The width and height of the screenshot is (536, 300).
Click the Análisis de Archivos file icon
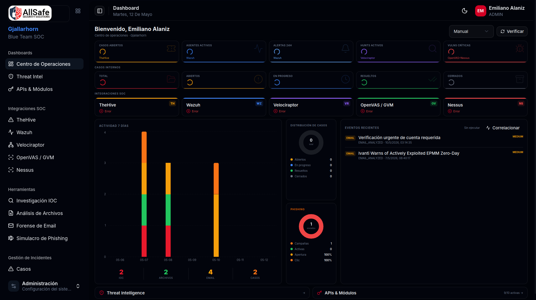pos(11,213)
